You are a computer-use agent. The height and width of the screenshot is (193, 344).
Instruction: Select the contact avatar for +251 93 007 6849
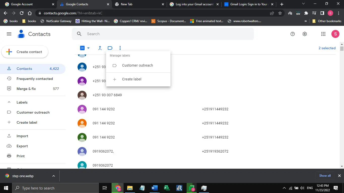click(82, 95)
